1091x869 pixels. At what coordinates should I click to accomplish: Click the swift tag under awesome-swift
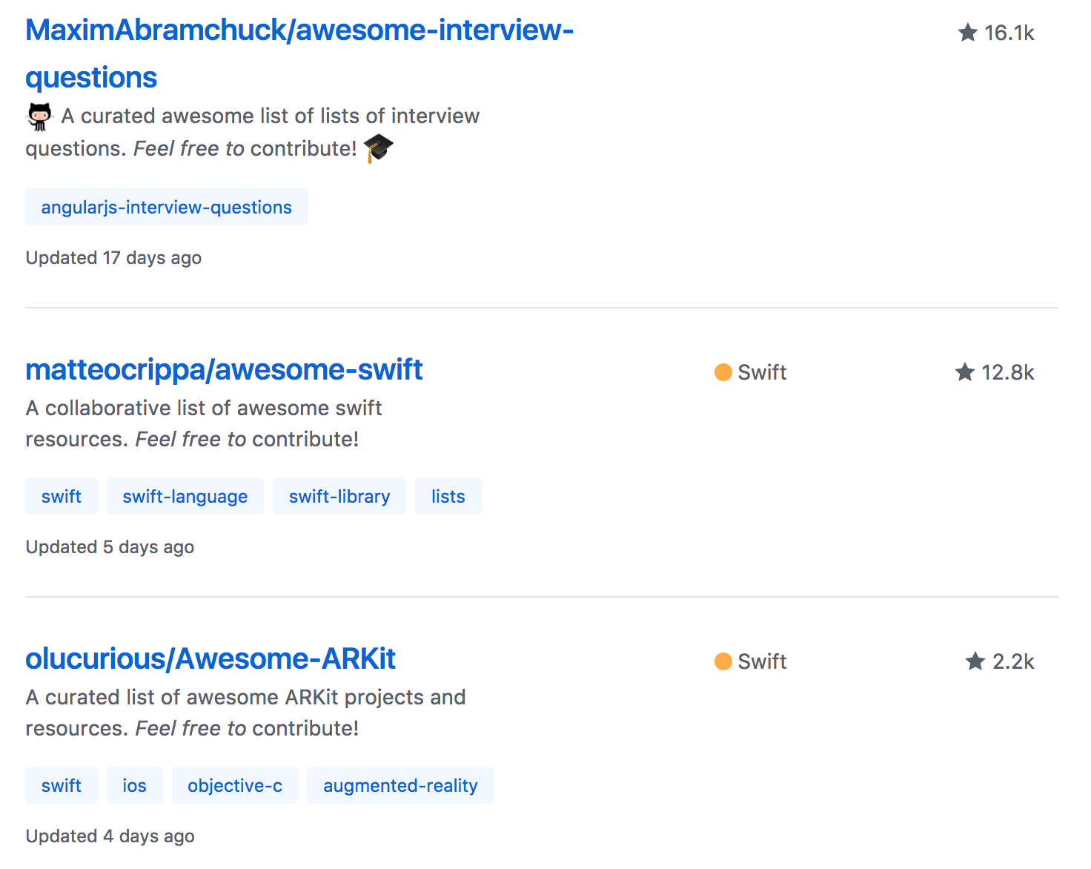click(x=61, y=497)
